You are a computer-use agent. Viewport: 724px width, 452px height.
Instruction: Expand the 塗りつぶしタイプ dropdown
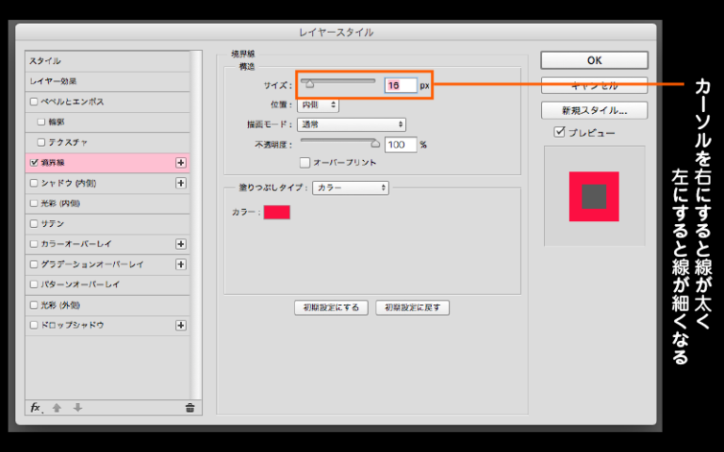[x=351, y=188]
